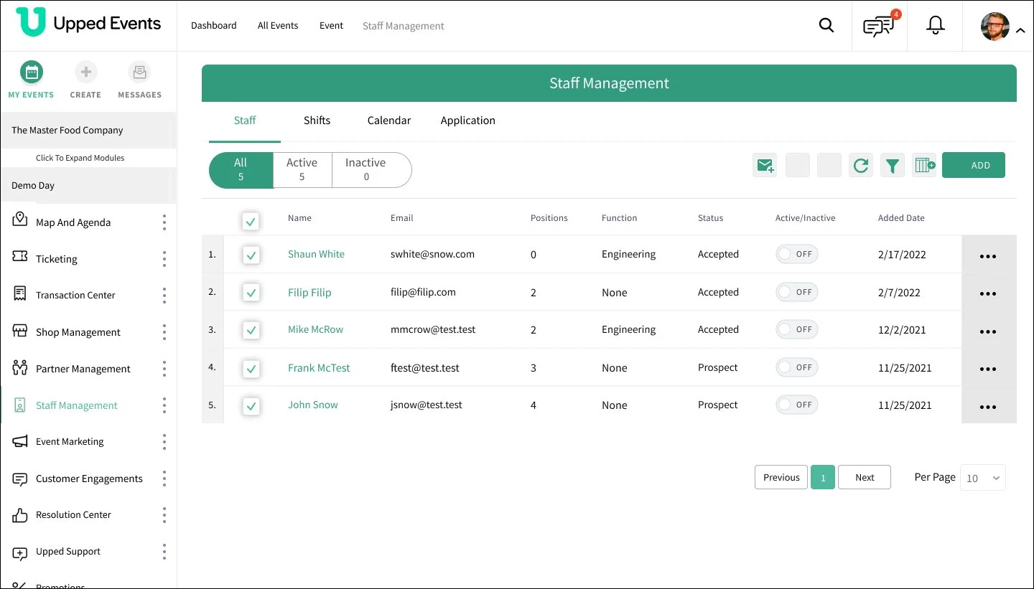Click the Staff Management badge icon

20,405
